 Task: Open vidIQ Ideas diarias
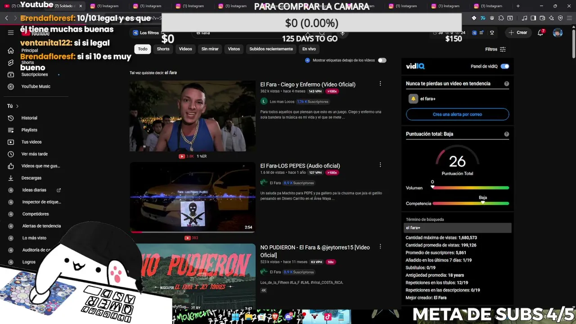[x=34, y=190]
